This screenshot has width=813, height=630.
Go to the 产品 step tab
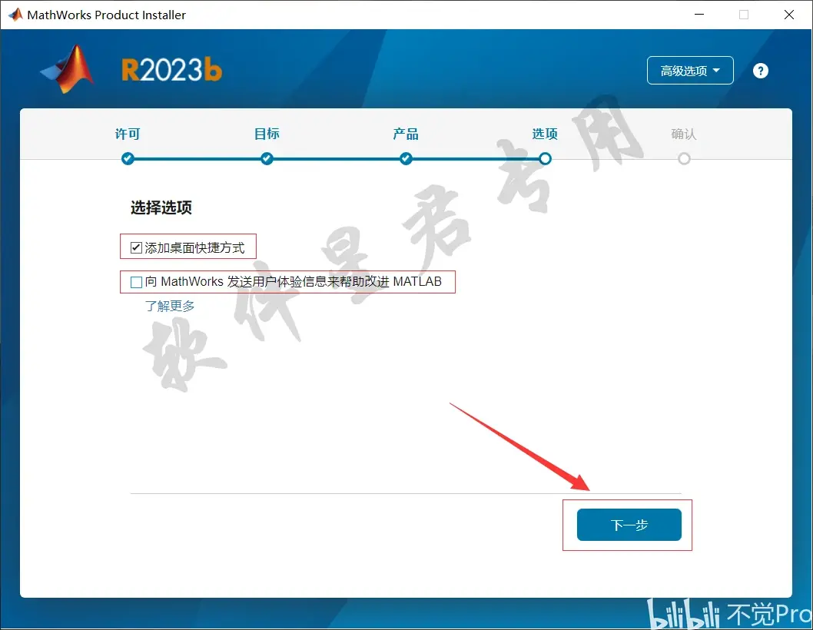pyautogui.click(x=406, y=134)
